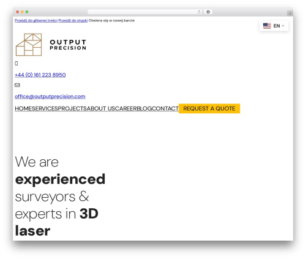Click the green maximize window button
Screen dimensions: 306x259
click(x=27, y=12)
